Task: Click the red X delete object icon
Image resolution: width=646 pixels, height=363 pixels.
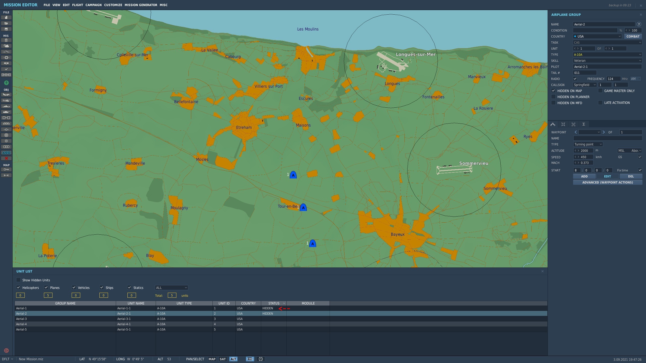Action: coord(6,158)
